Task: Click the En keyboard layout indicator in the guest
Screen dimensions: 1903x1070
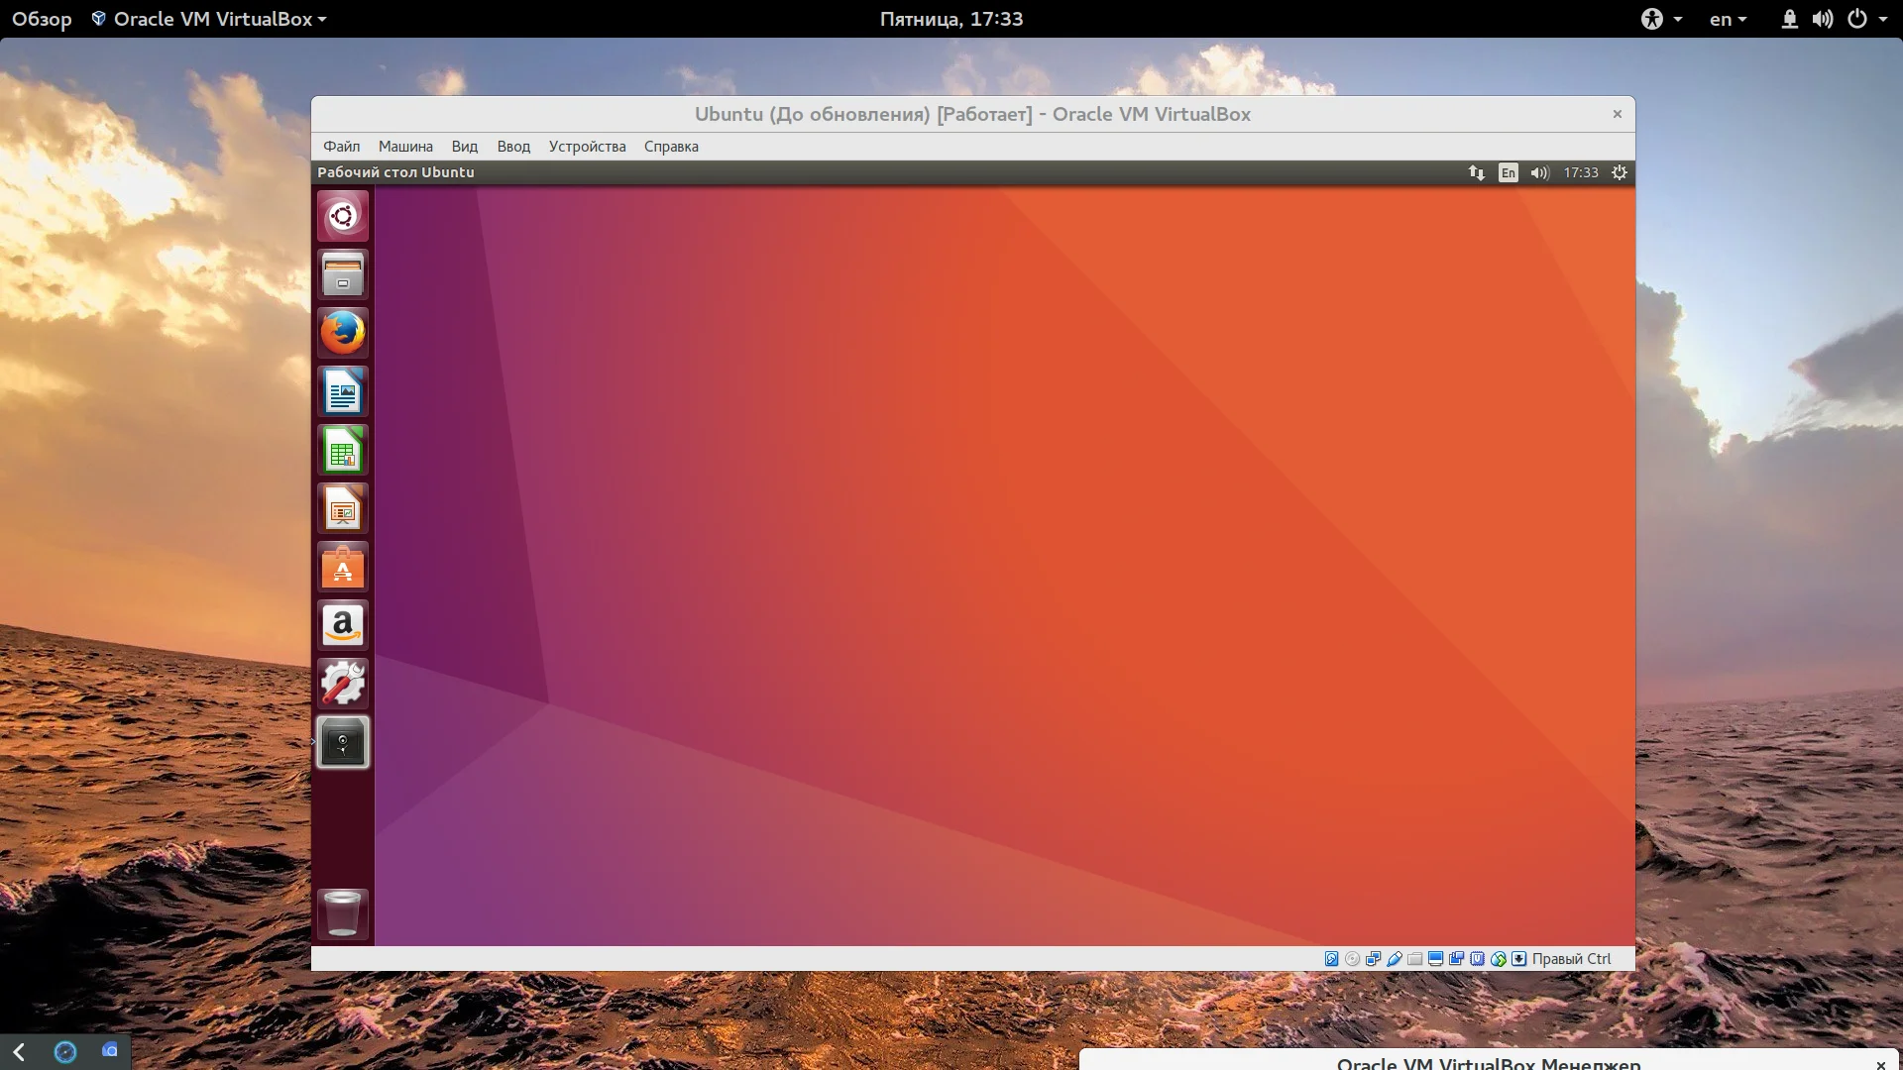Action: point(1508,172)
